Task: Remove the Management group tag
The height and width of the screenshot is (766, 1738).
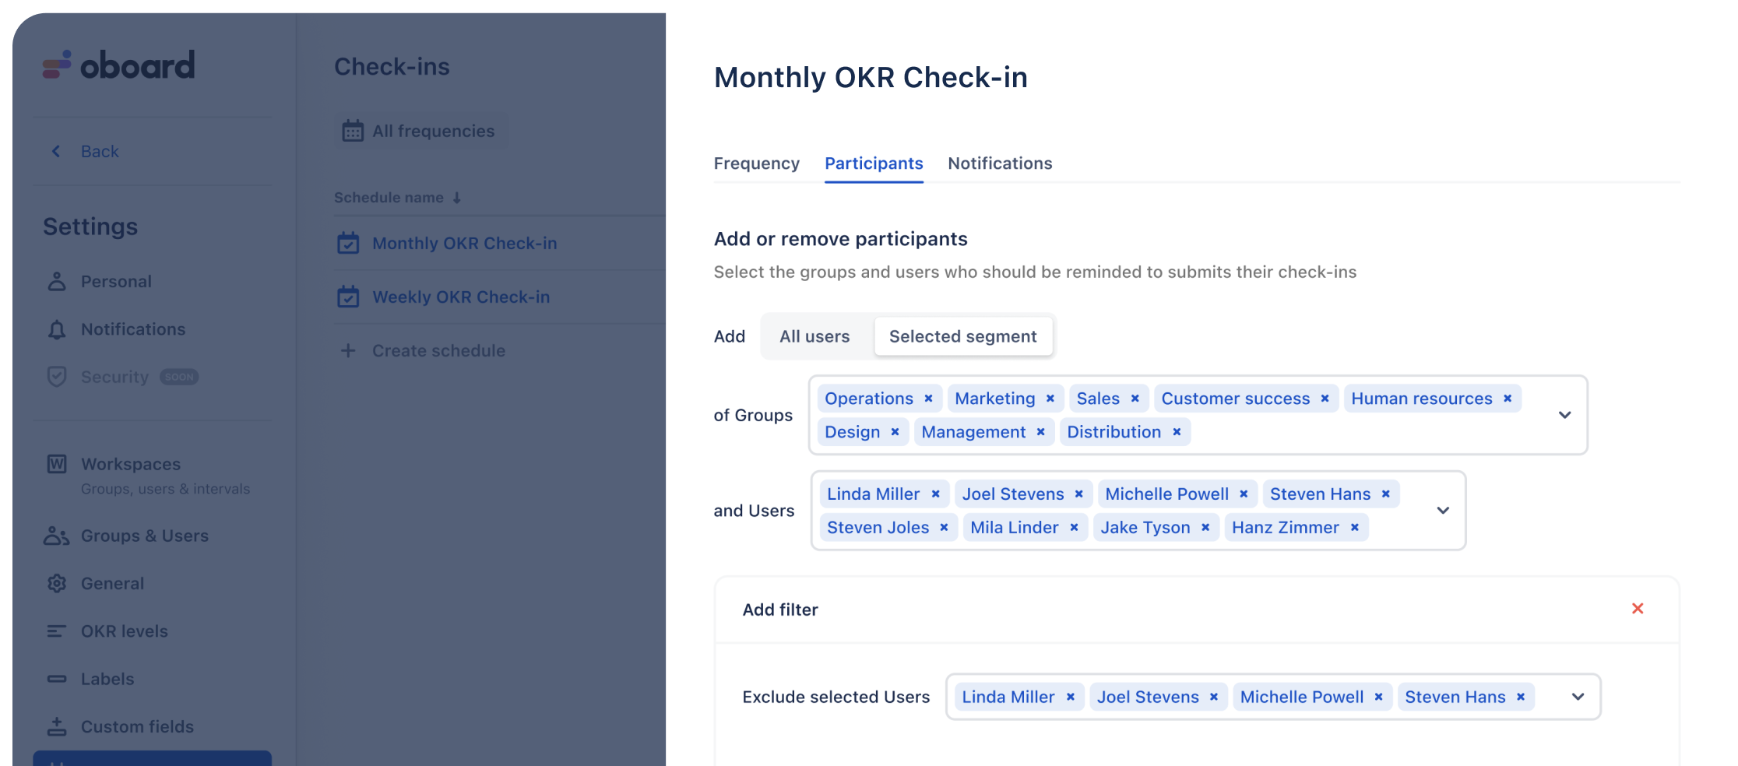Action: [x=1040, y=432]
